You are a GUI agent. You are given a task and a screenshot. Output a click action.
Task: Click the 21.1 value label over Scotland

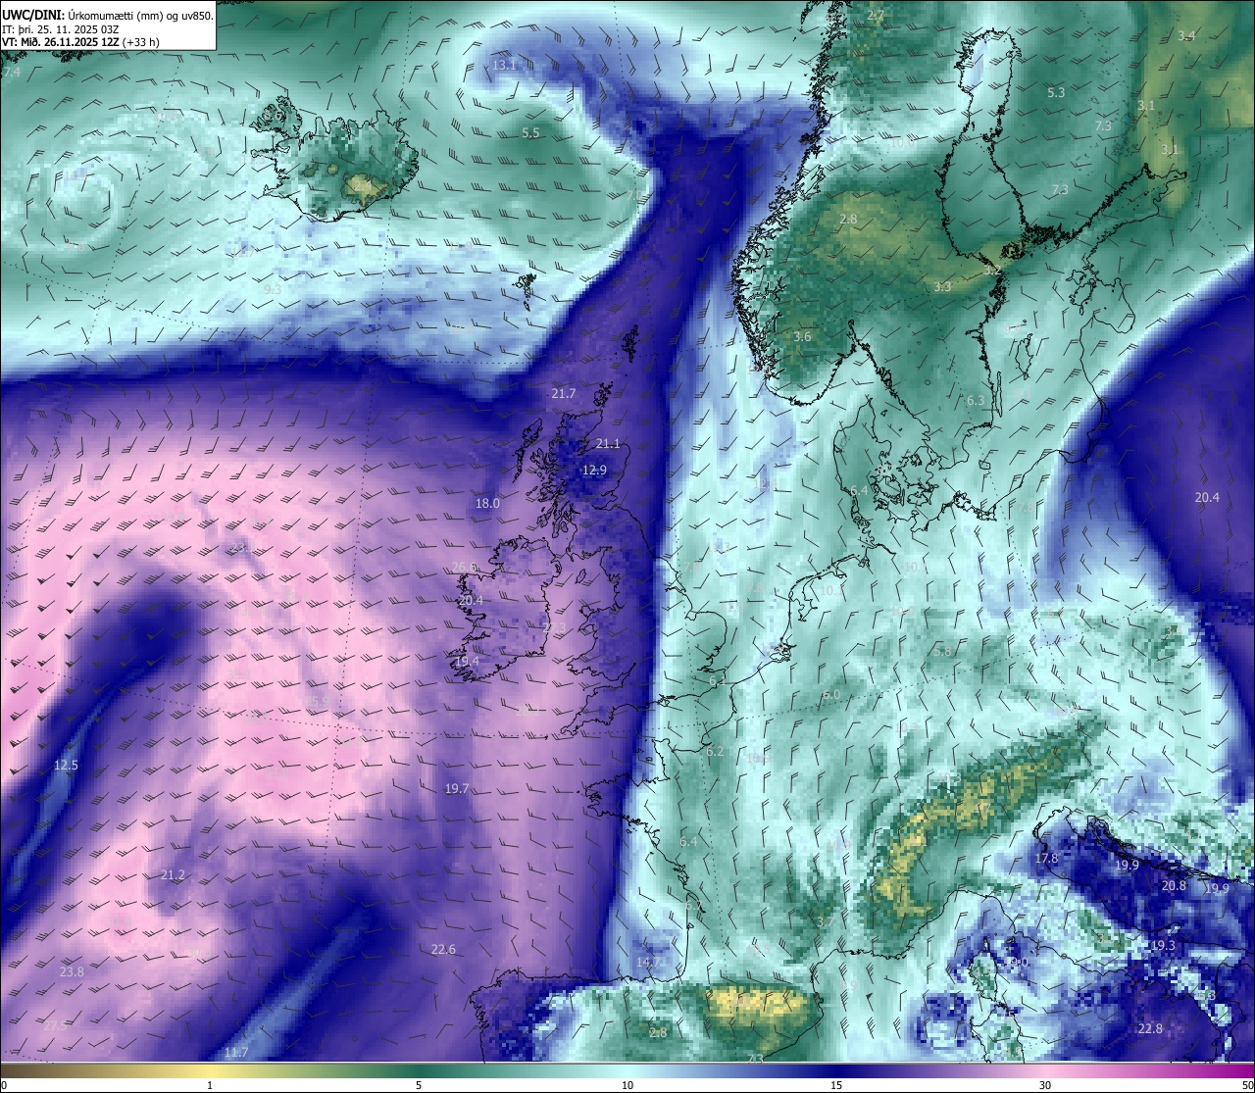click(x=608, y=444)
